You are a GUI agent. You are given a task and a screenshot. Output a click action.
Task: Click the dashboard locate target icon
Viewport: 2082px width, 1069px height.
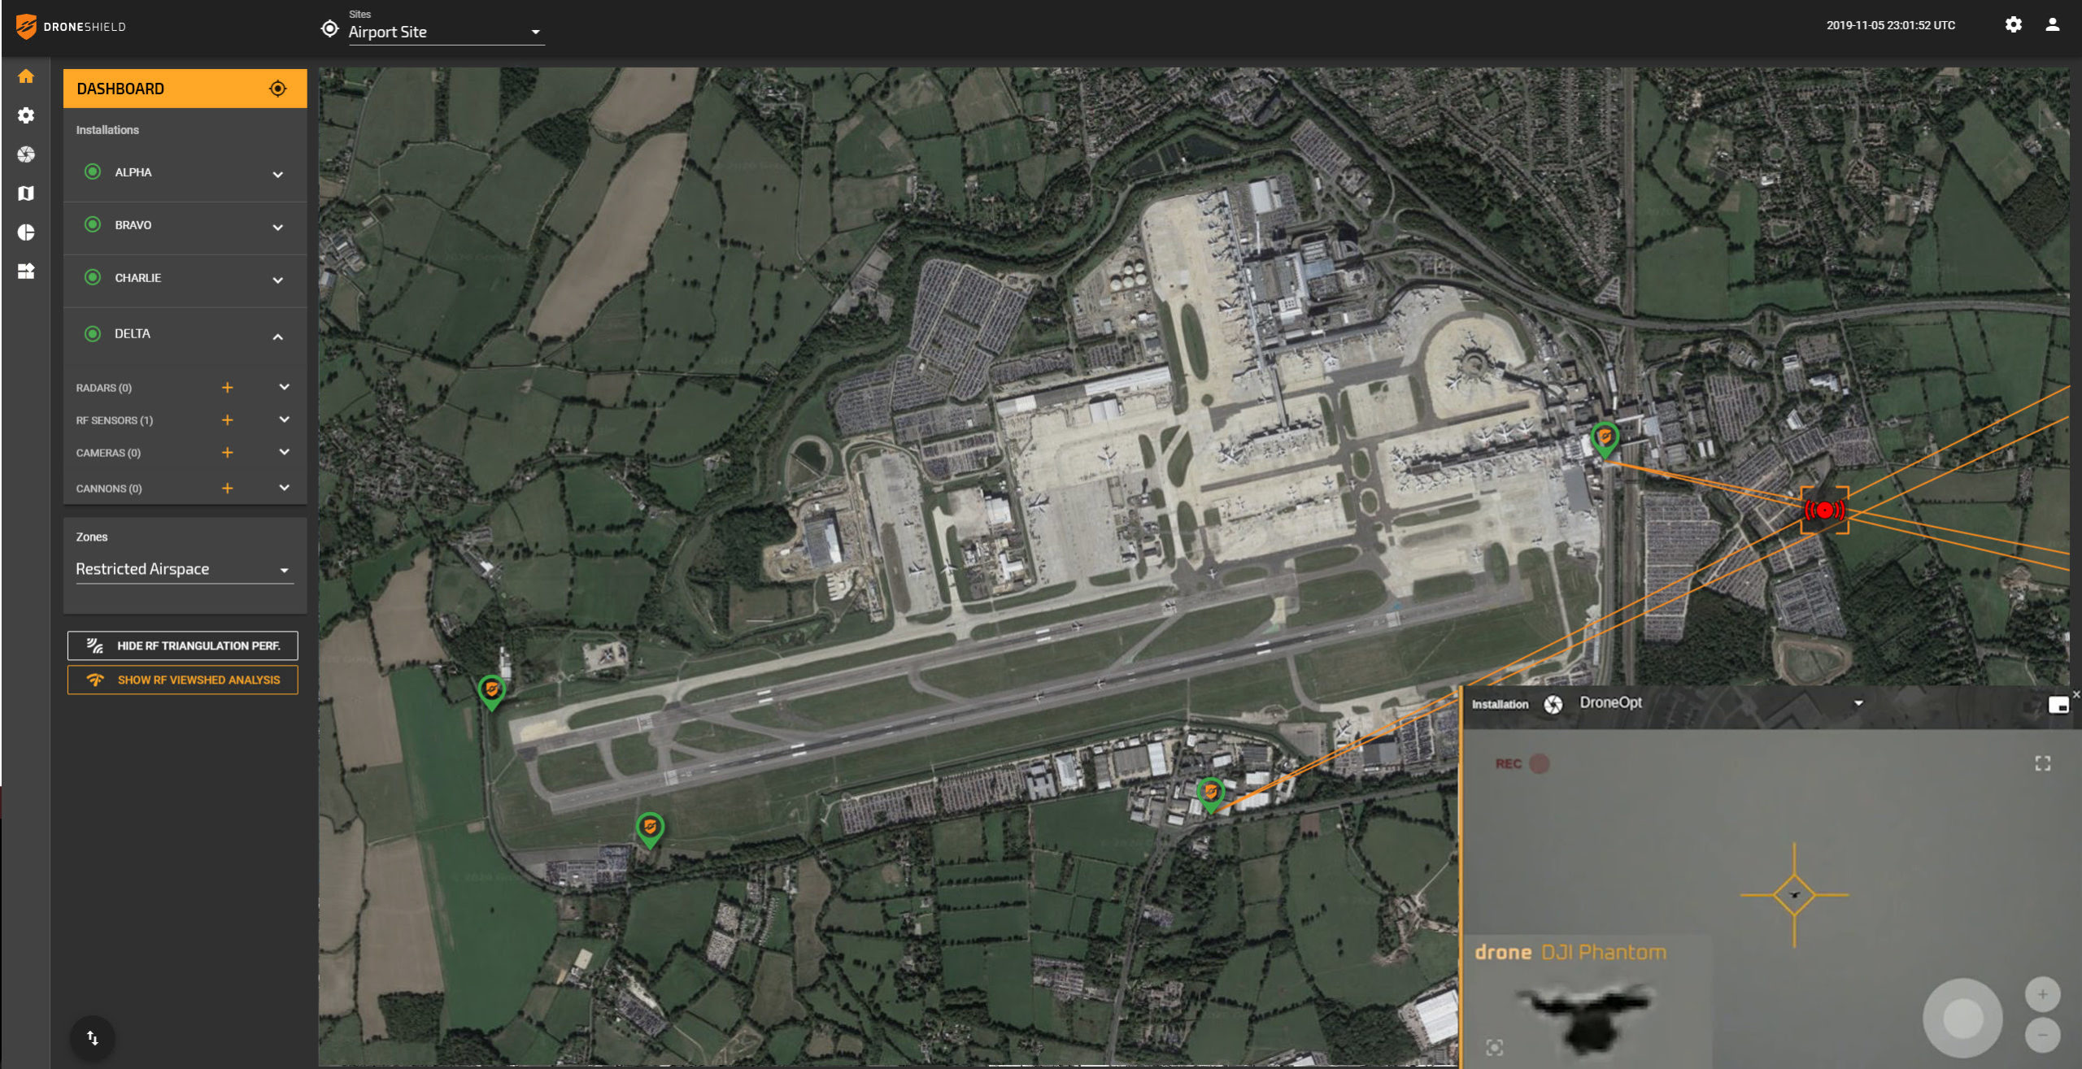tap(277, 89)
